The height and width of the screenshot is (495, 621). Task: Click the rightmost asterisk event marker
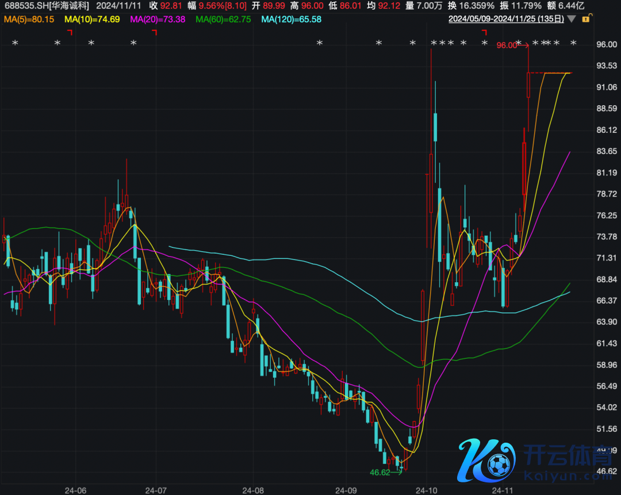coord(573,44)
